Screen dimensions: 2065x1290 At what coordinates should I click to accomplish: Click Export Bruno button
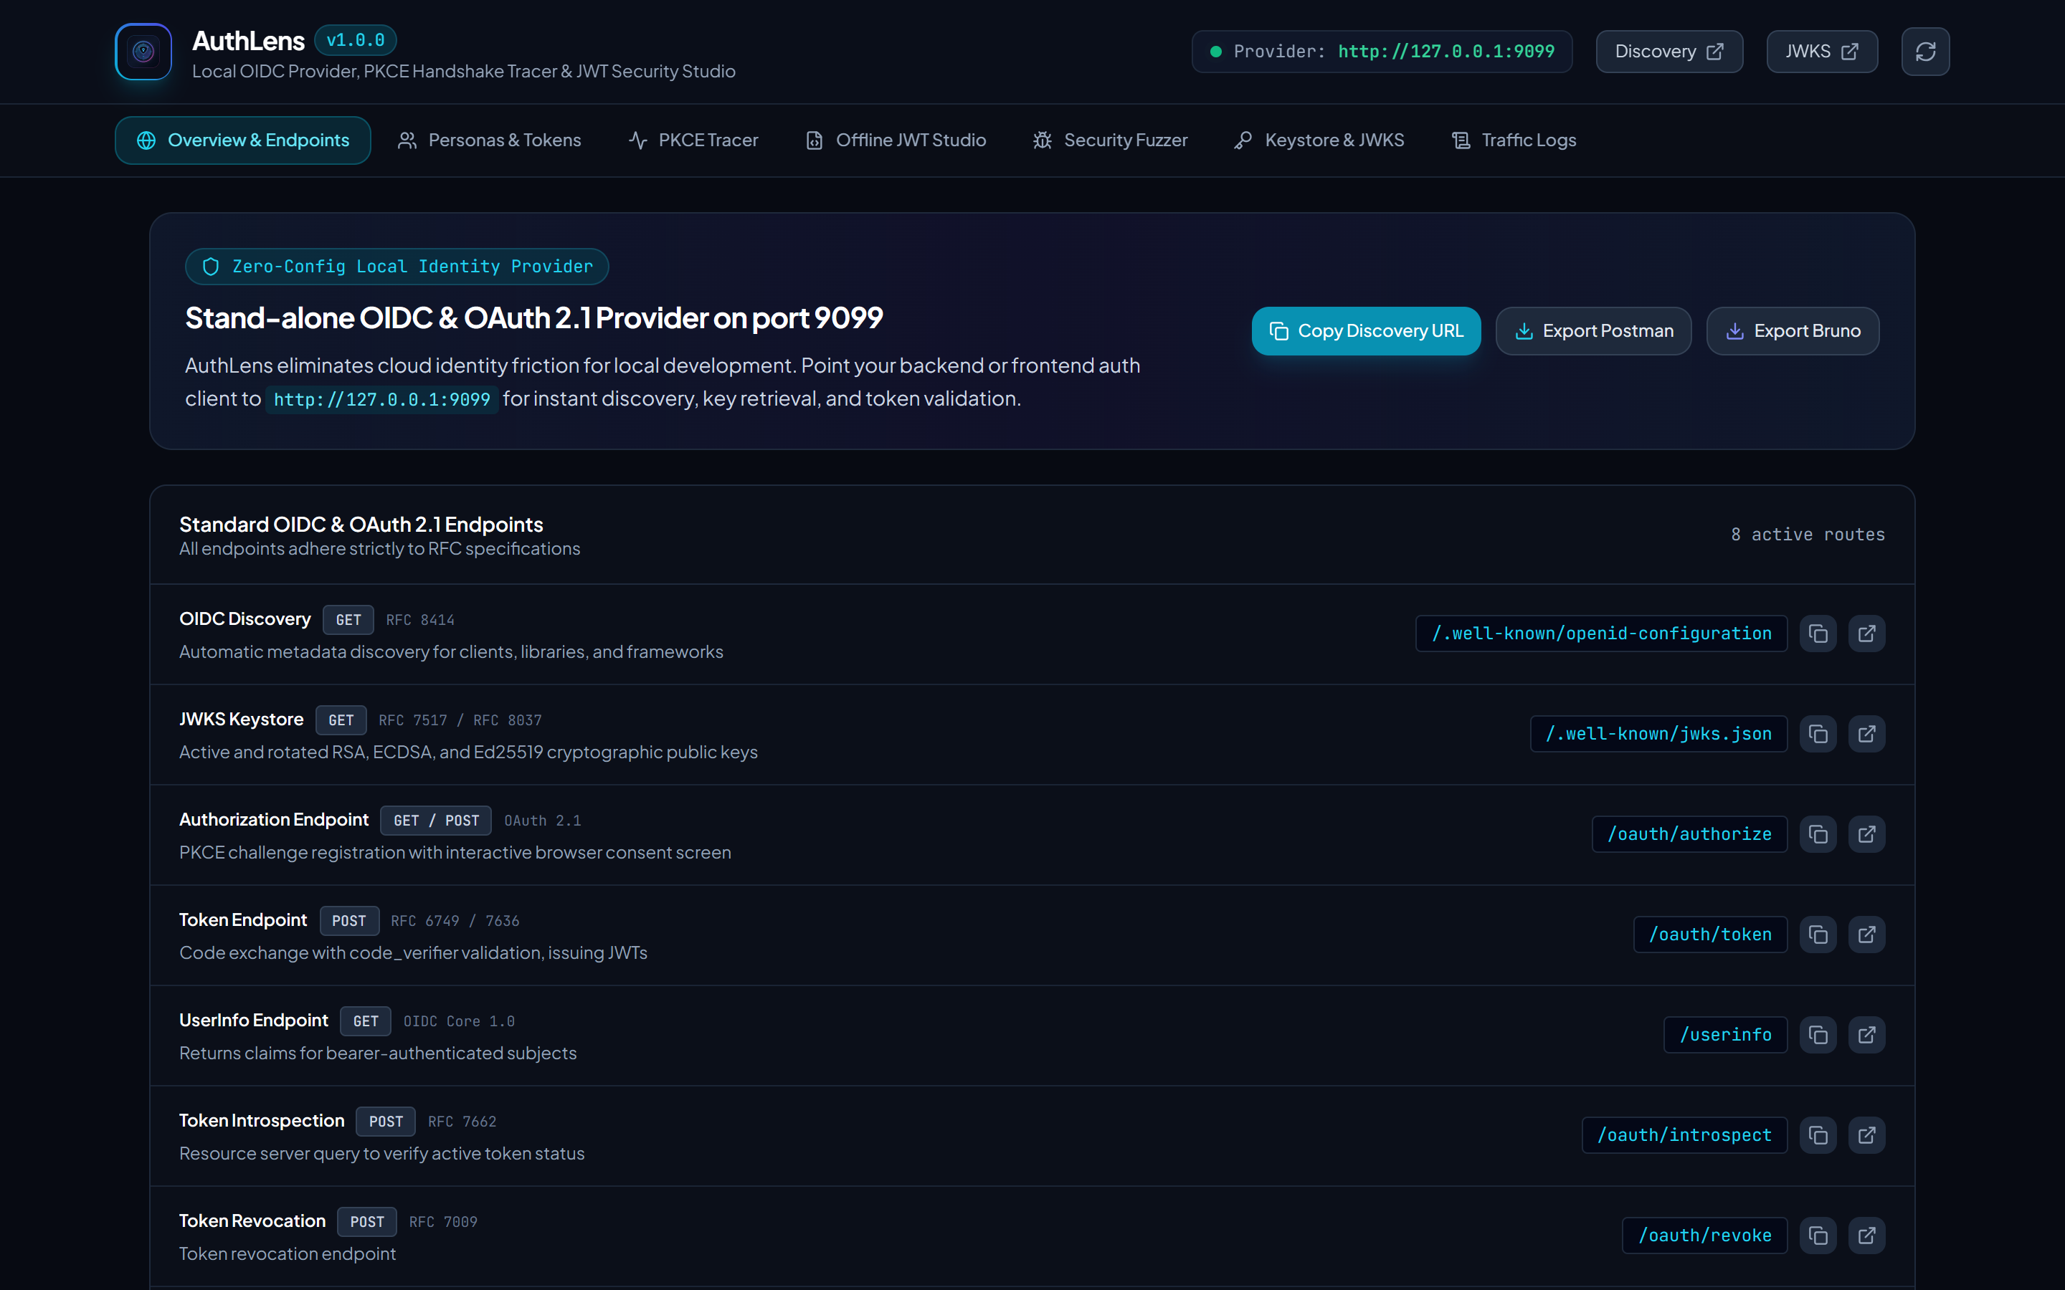coord(1792,331)
